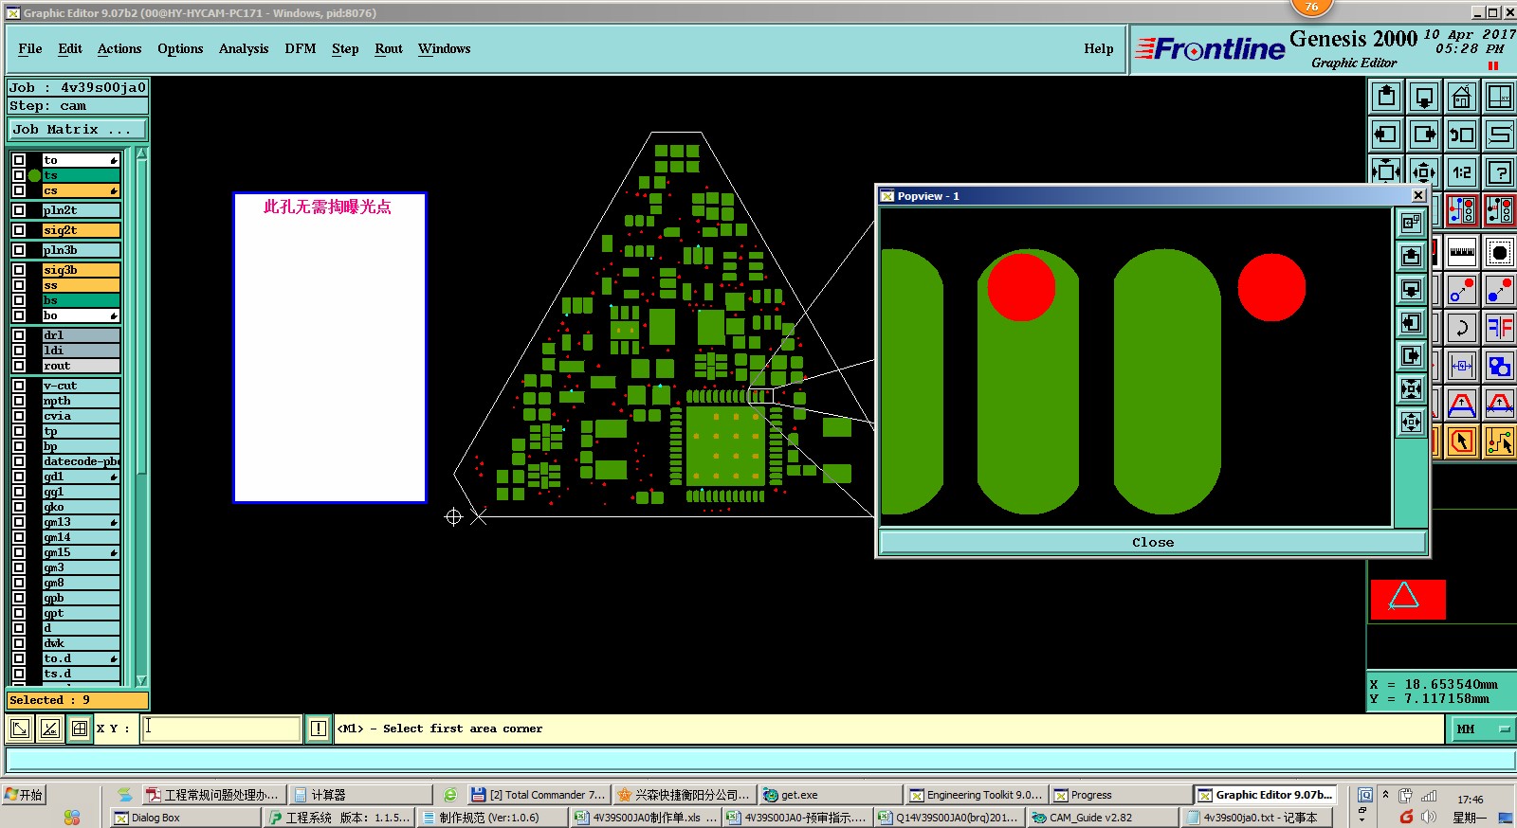
Task: Click the pan right view icon
Action: 1424,135
